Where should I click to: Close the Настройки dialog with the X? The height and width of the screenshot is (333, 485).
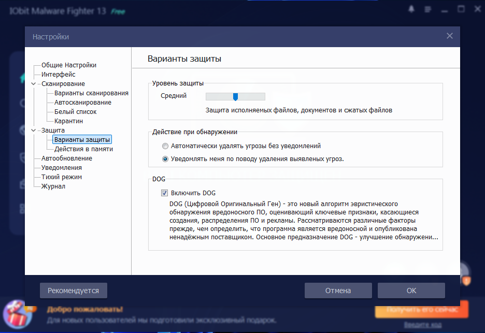tap(449, 36)
